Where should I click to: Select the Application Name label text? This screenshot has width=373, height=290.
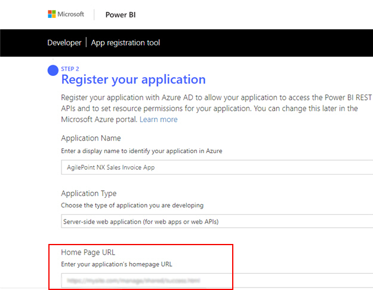(91, 138)
